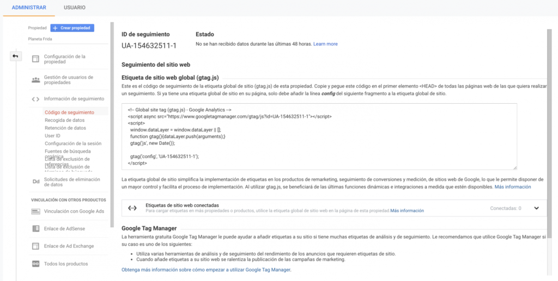Click the sidebar vertical scrollbar
The height and width of the screenshot is (281, 558).
(x=112, y=125)
